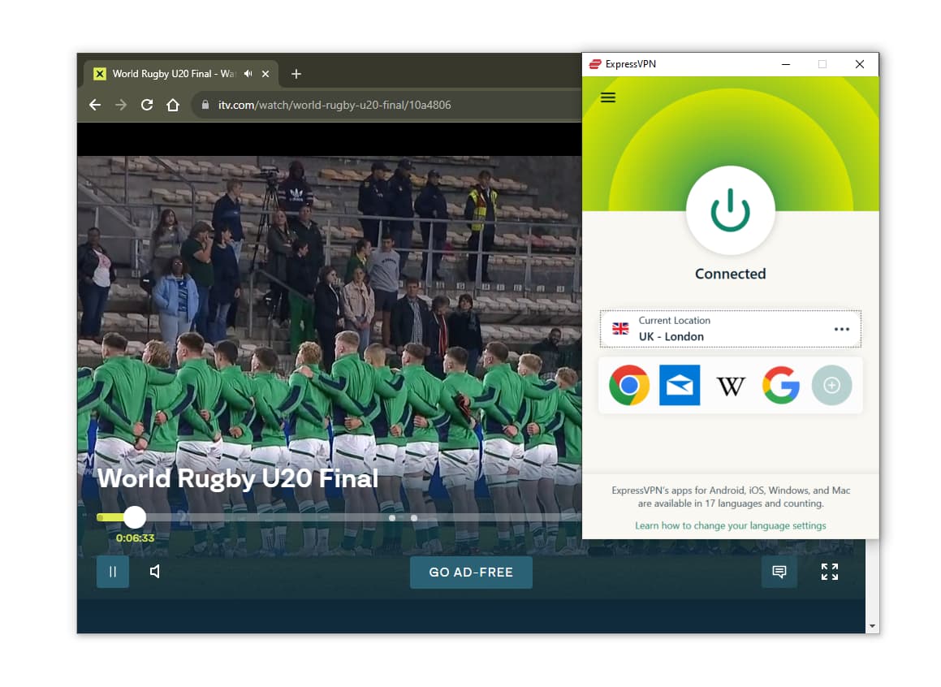Click the ExpressVPN logo in title bar
Screen dimensions: 941x687
tap(595, 64)
